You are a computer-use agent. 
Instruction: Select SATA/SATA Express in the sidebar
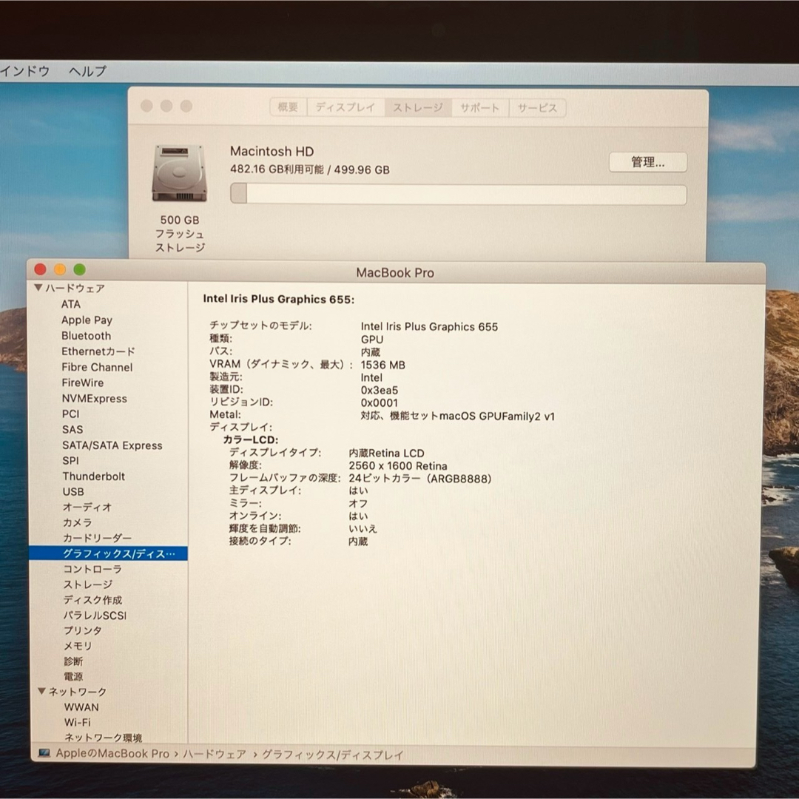click(x=112, y=445)
